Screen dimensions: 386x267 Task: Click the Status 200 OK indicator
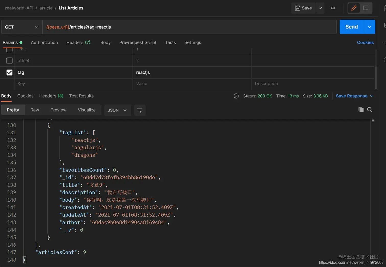coord(258,96)
